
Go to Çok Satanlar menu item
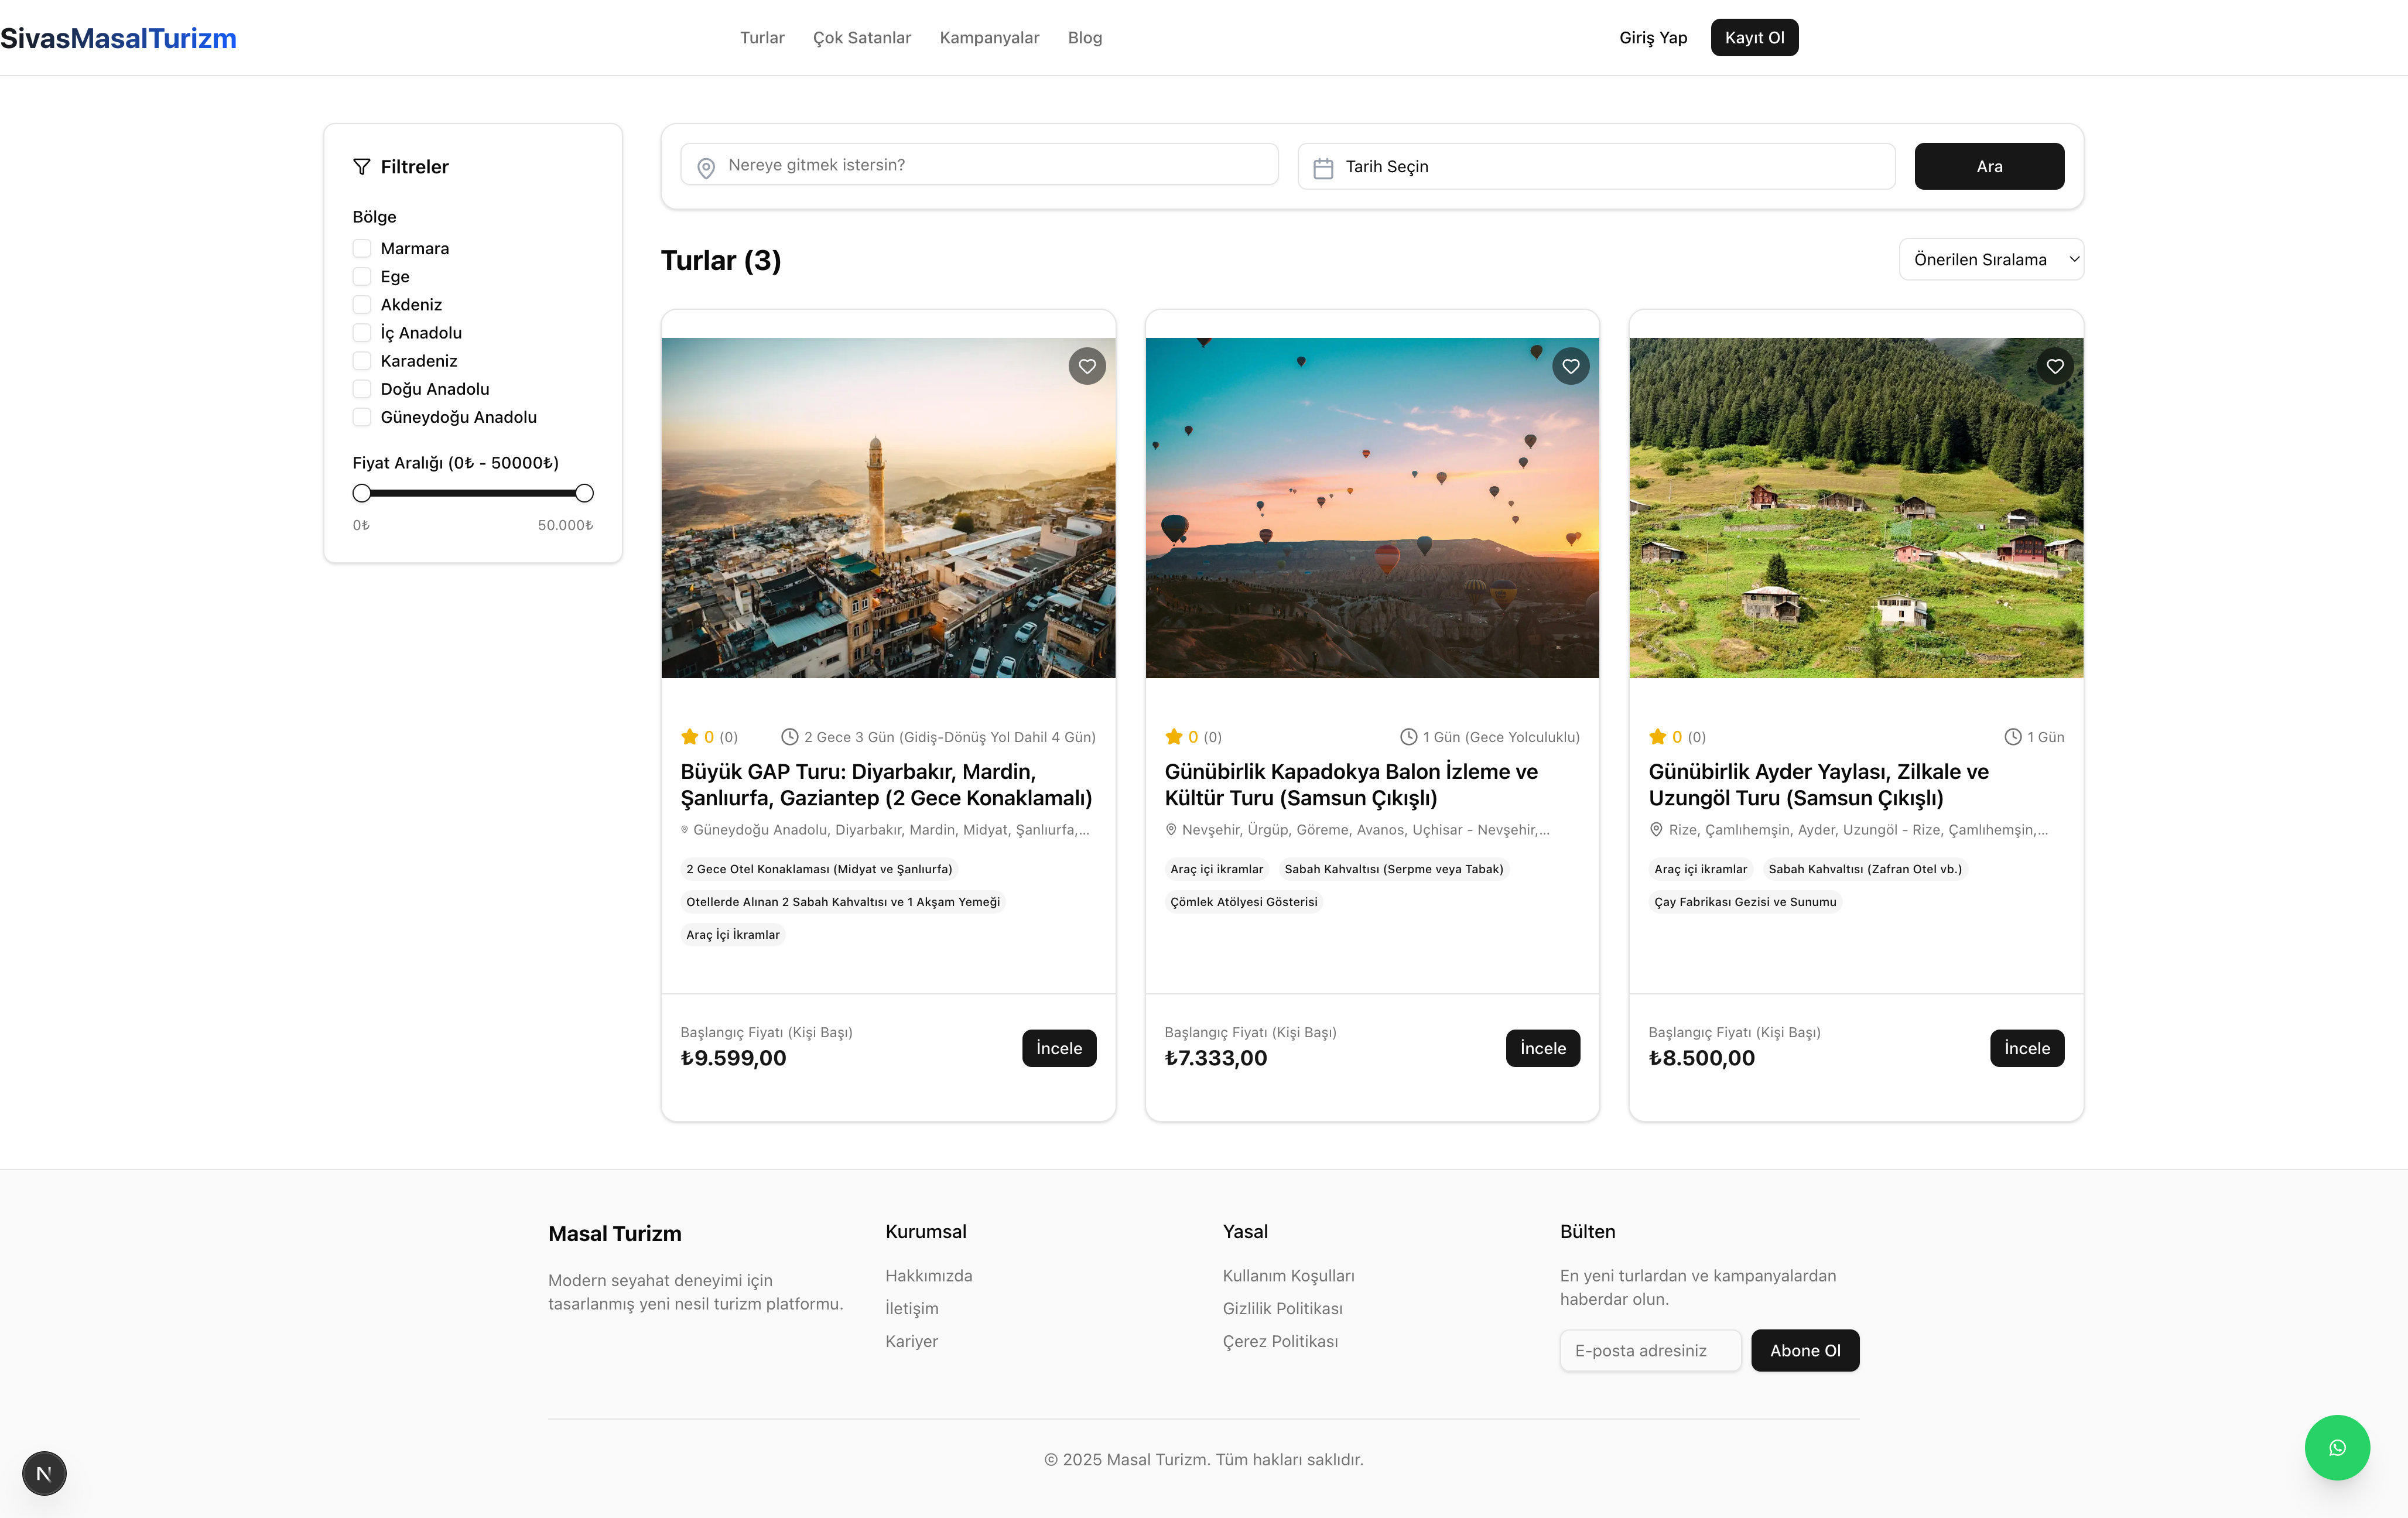click(861, 38)
